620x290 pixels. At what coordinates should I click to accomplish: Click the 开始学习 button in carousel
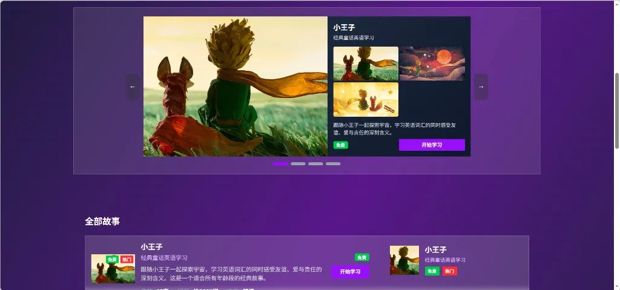[x=432, y=145]
